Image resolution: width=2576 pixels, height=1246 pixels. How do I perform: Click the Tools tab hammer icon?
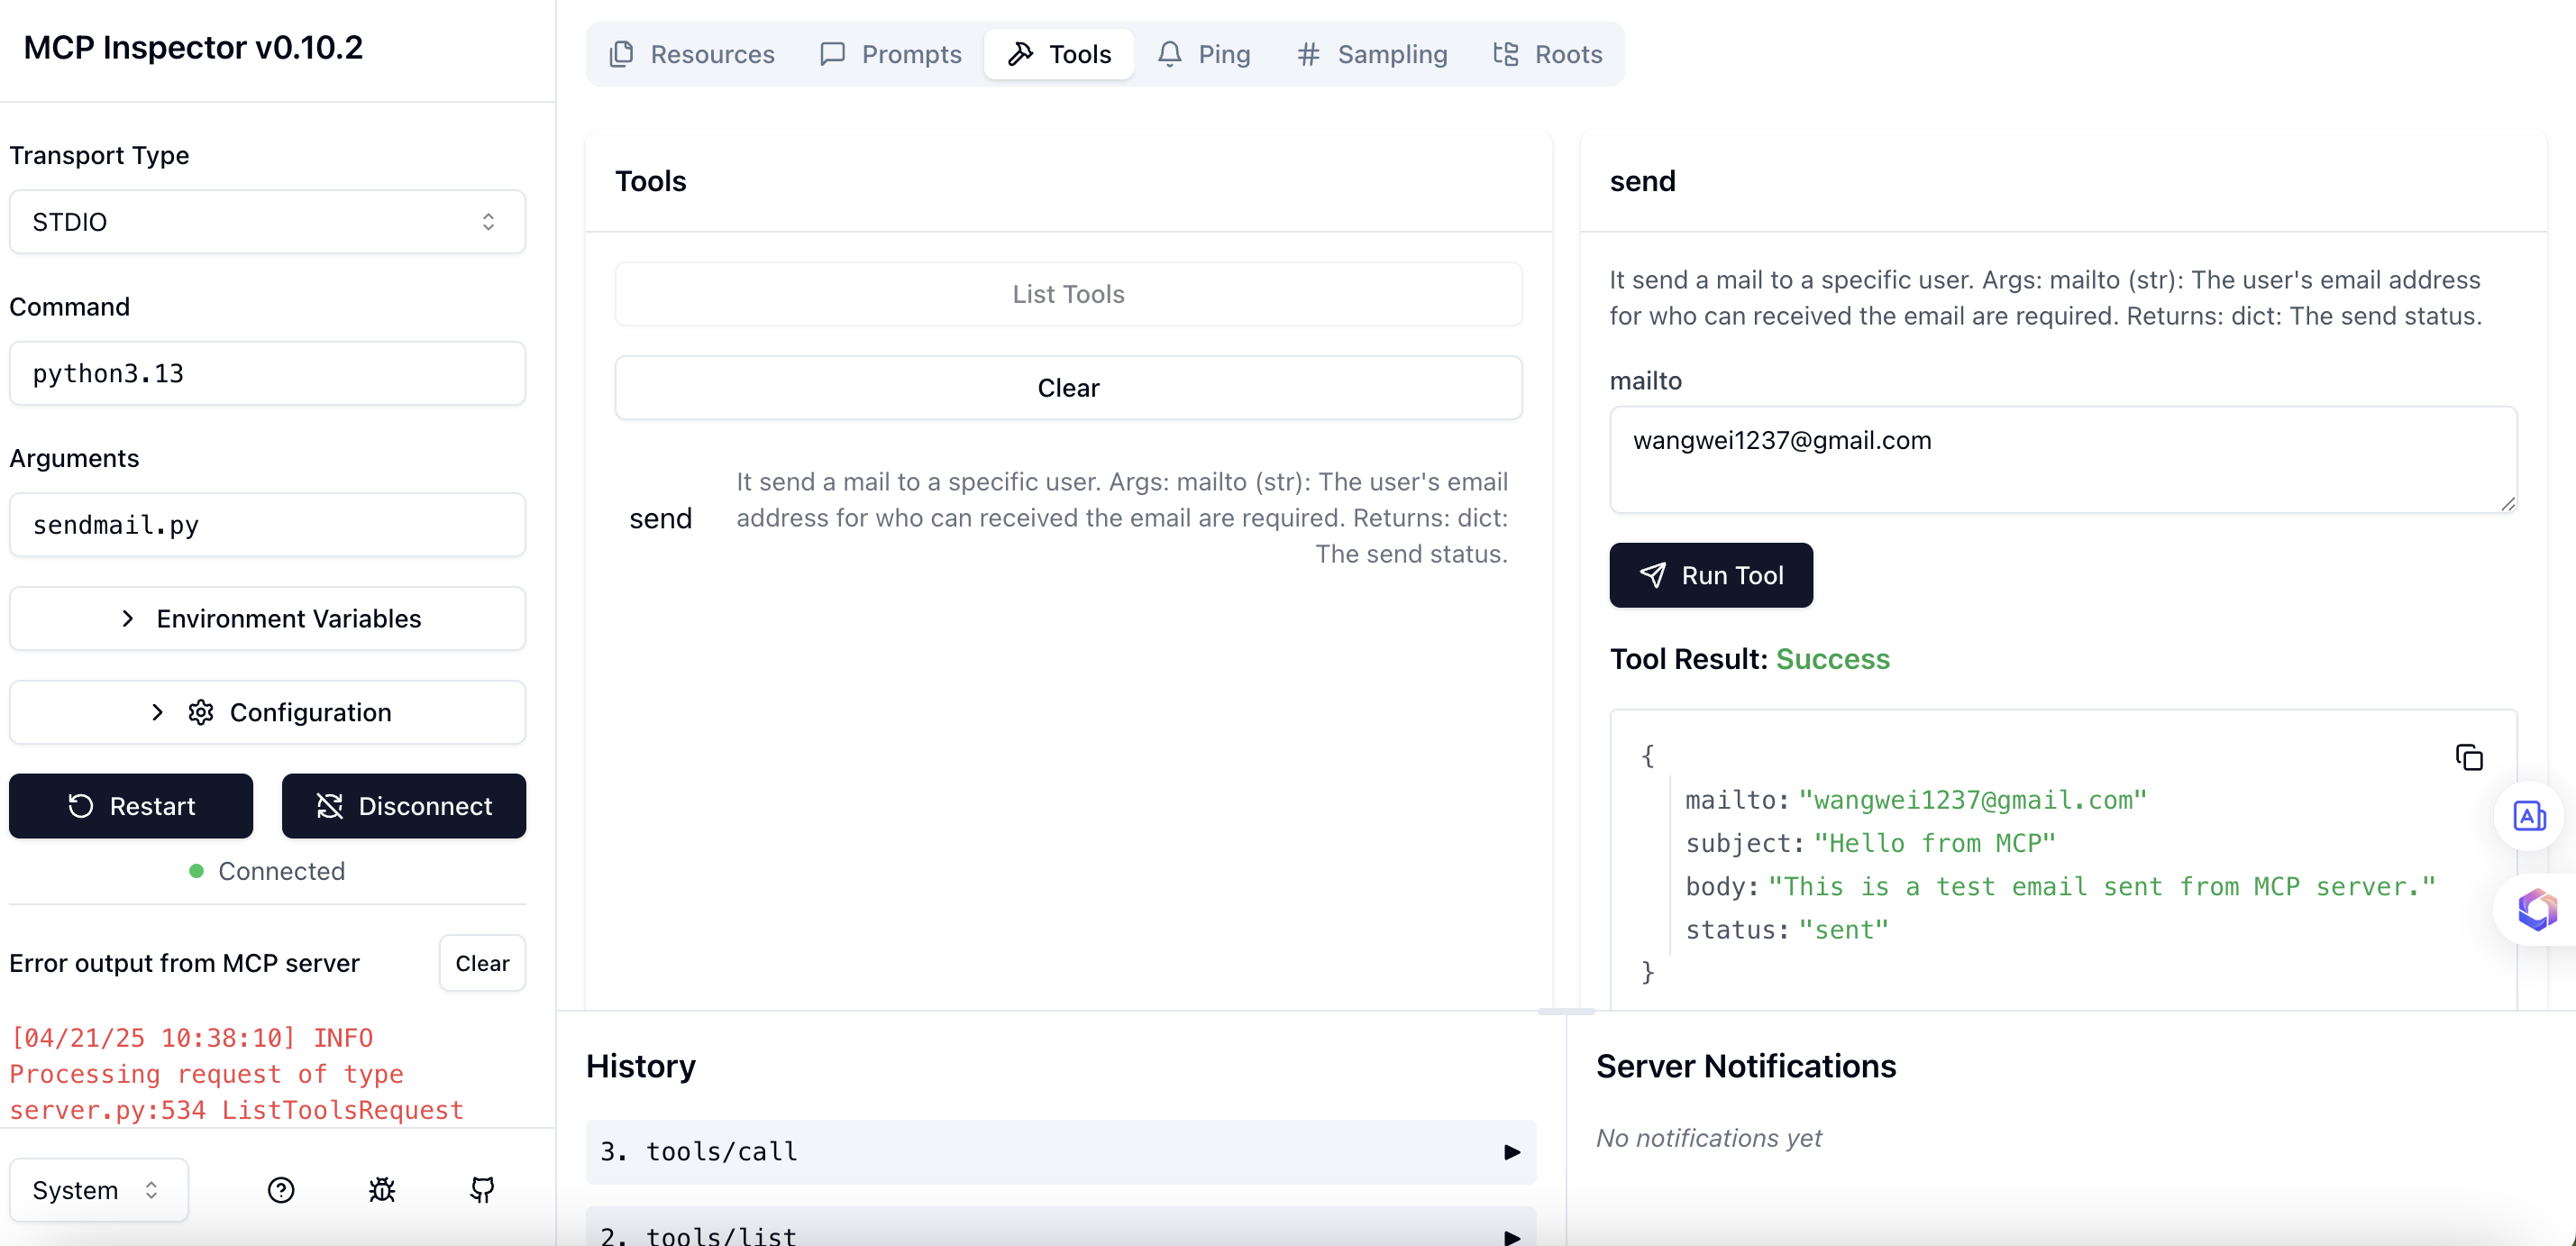pyautogui.click(x=1020, y=54)
